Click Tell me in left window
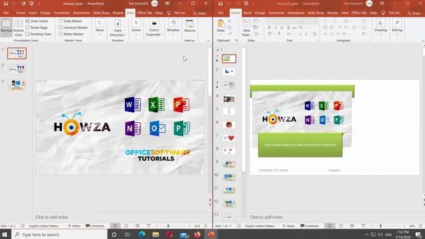 (x=177, y=13)
